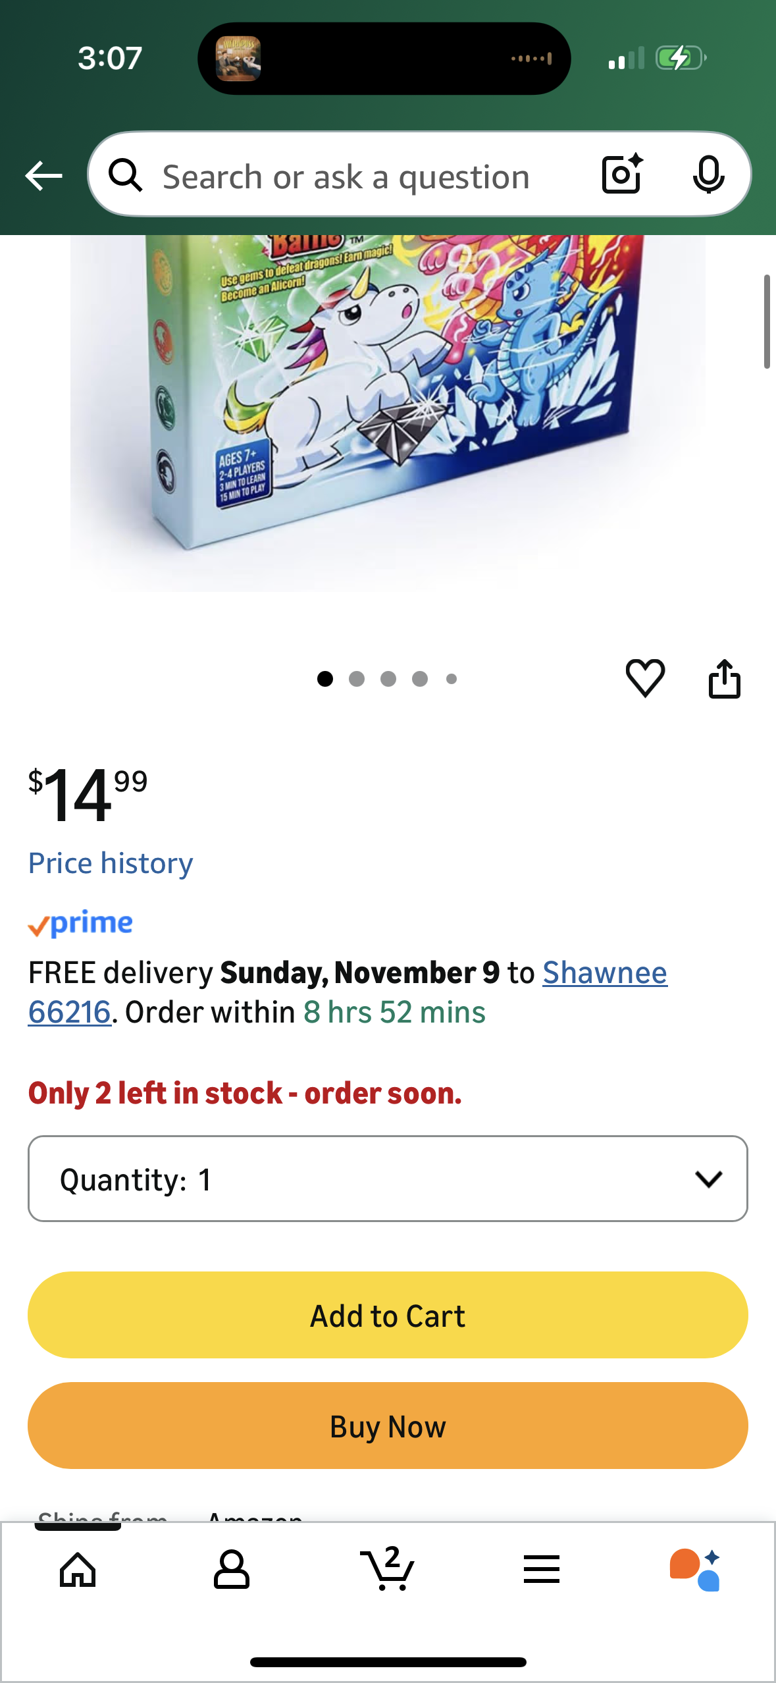776x1683 pixels.
Task: Tap the now-playing thumbnail in Dynamic Island
Action: [238, 59]
